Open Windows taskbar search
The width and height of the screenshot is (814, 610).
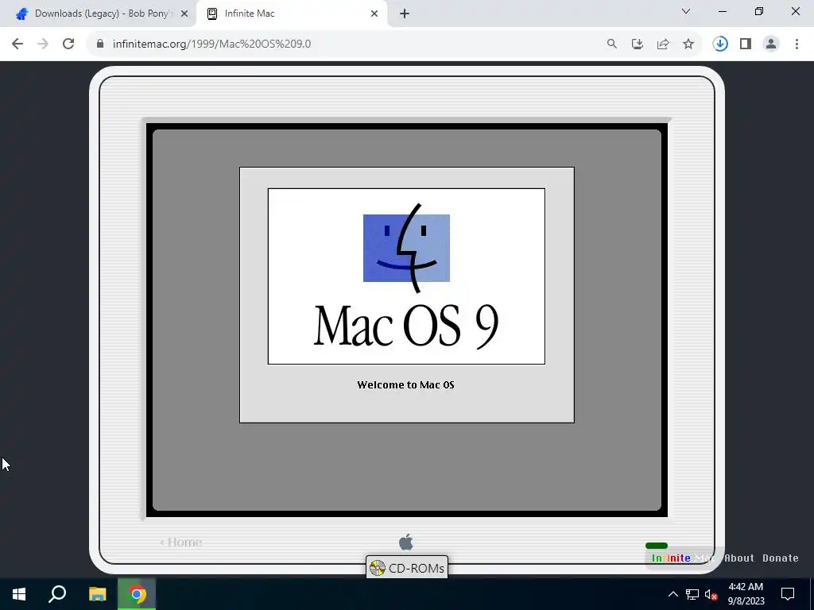pos(57,594)
